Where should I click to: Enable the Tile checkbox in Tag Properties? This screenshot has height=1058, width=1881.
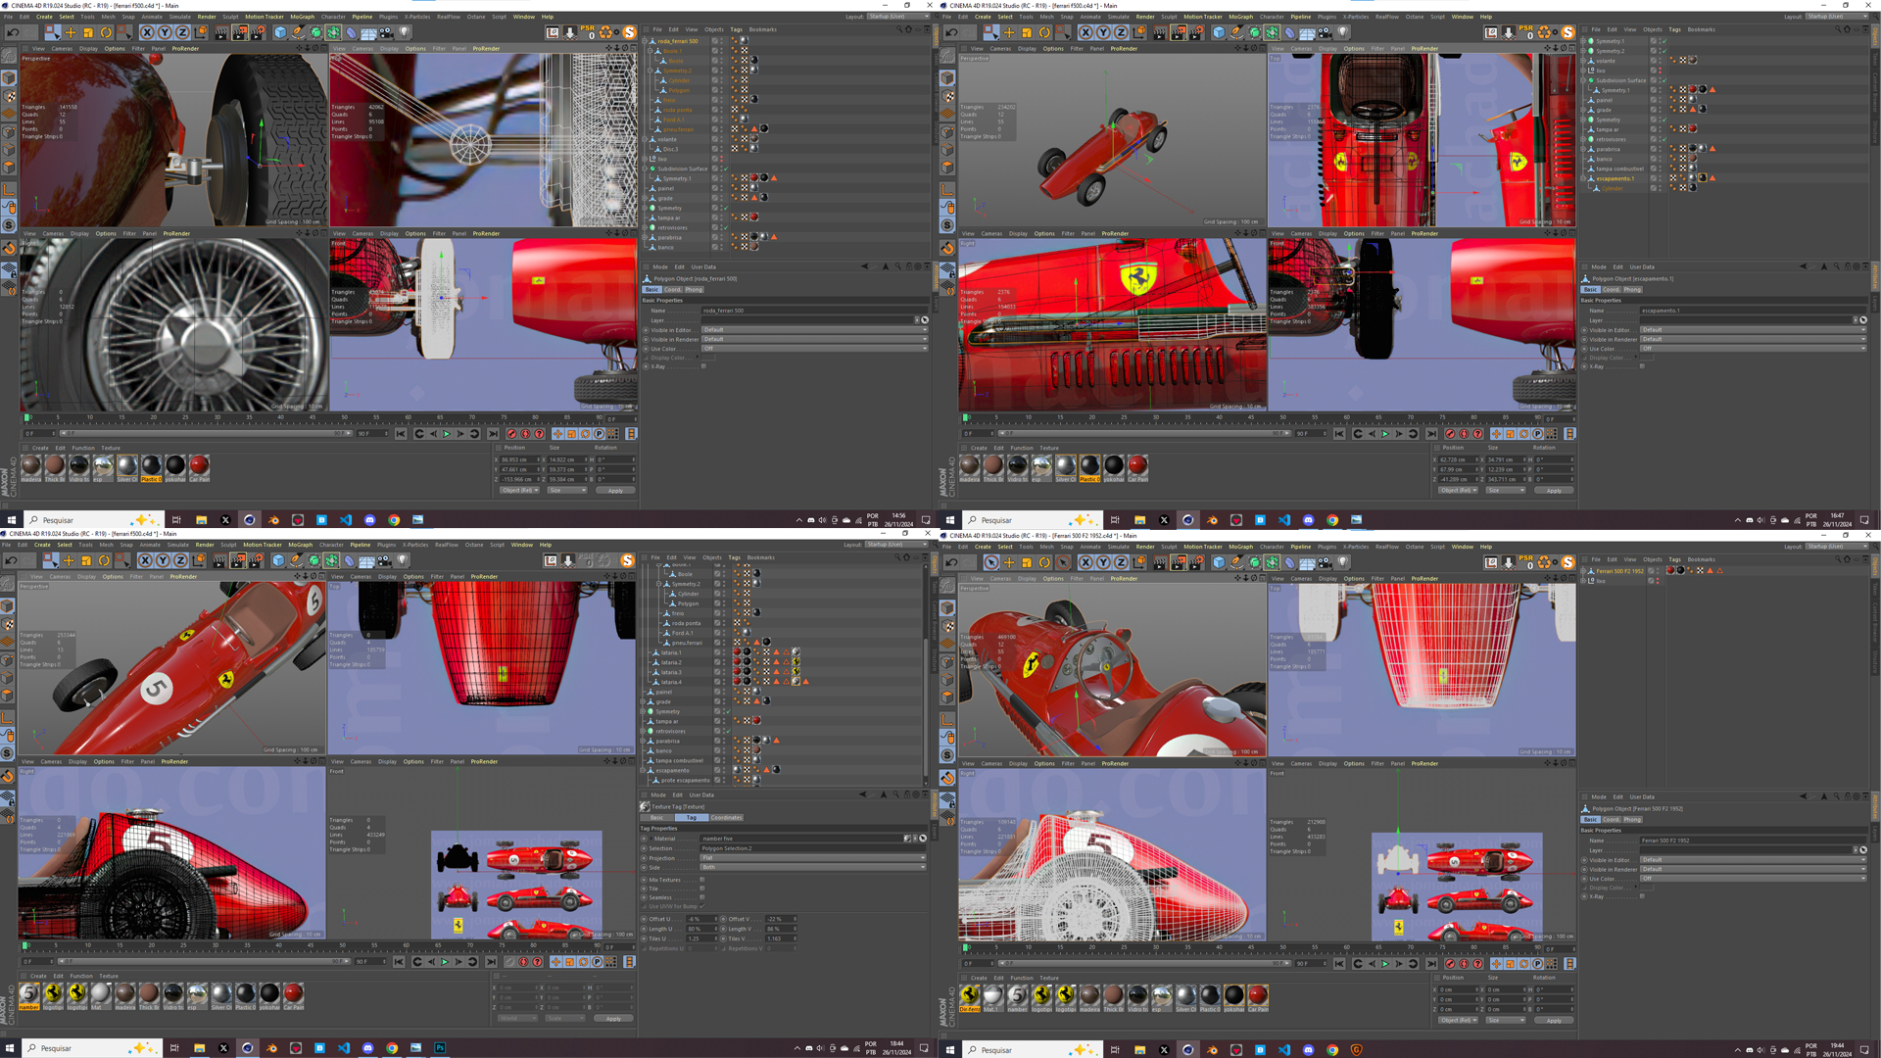(701, 889)
